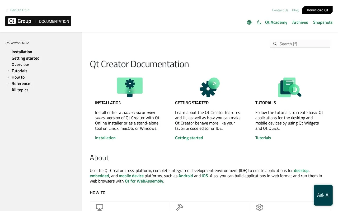Follow the Android link in About
The width and height of the screenshot is (338, 211).
click(186, 176)
